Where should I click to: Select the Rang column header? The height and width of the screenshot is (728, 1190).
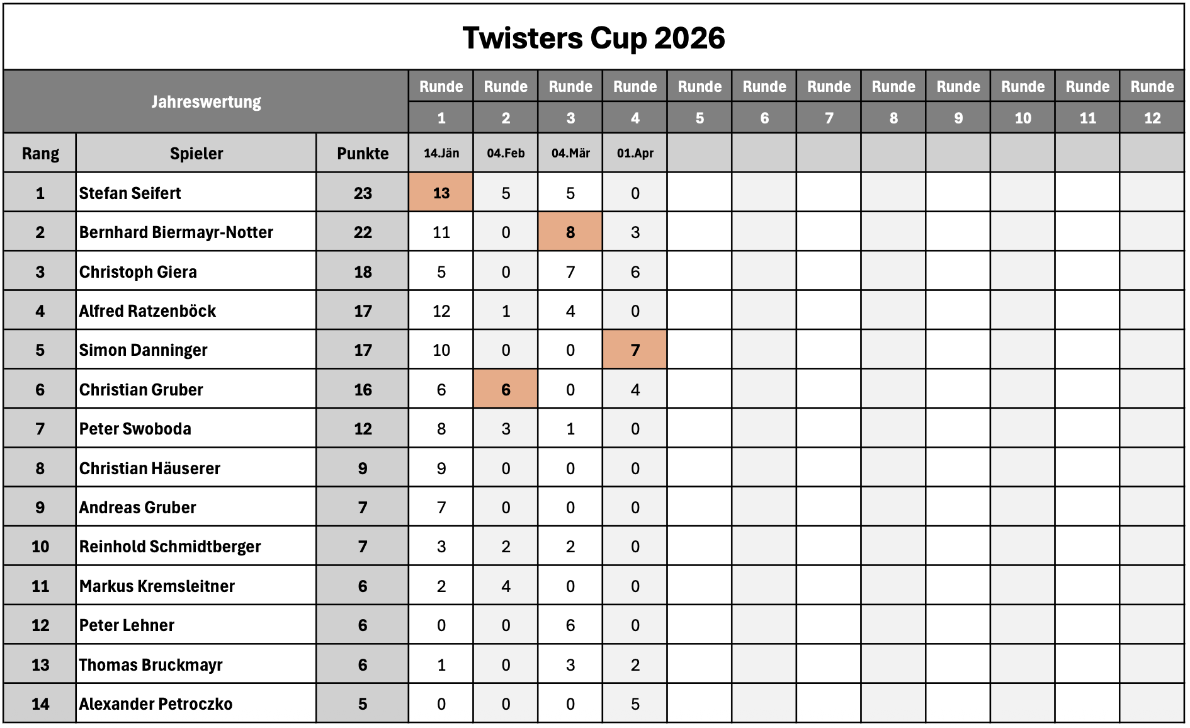point(40,154)
